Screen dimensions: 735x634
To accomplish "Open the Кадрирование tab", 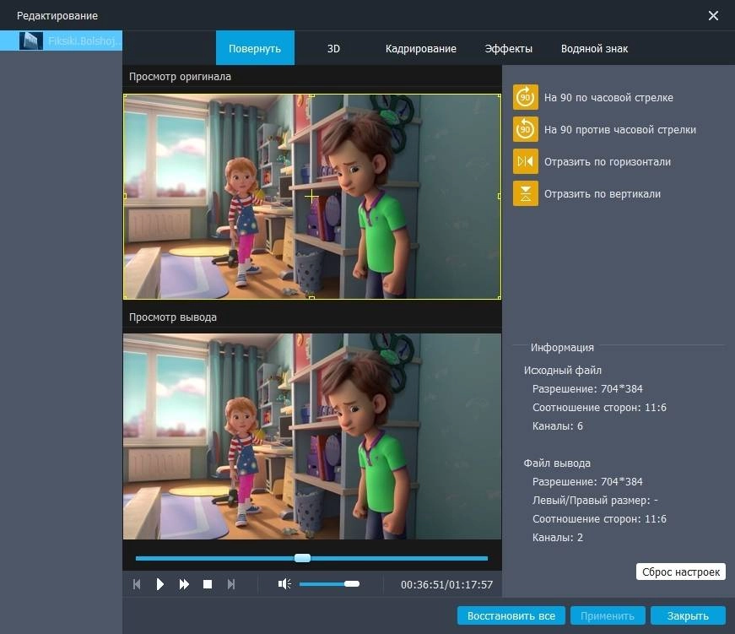I will coord(421,48).
